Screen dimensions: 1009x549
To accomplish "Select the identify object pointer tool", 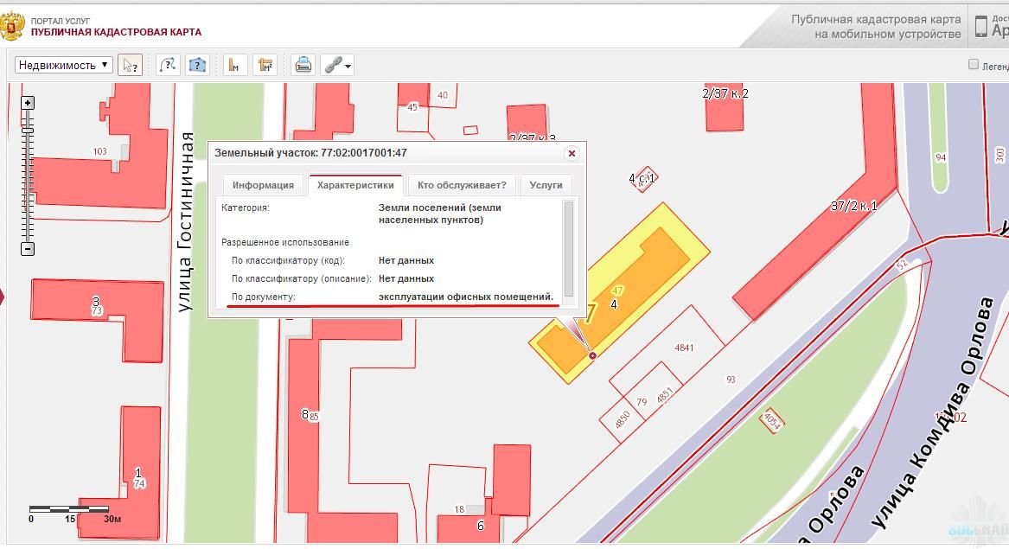I will coord(130,65).
